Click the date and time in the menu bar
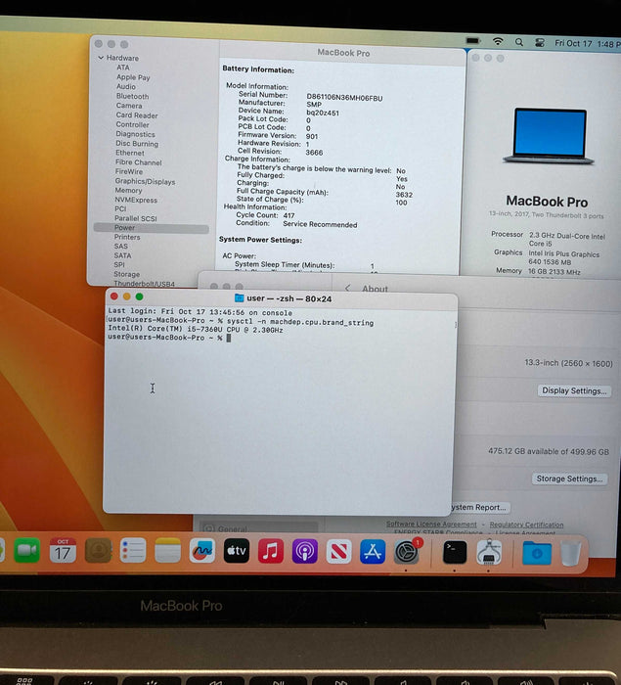 pos(588,43)
